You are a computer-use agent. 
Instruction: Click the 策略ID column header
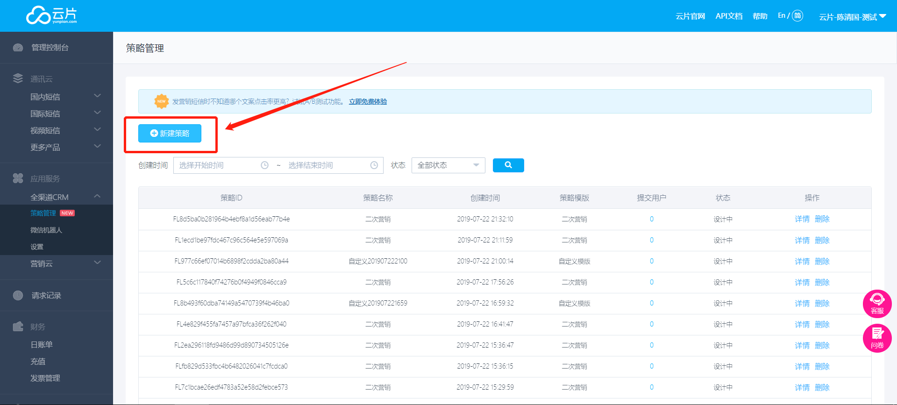click(232, 198)
